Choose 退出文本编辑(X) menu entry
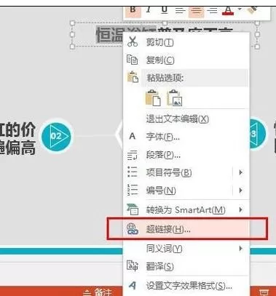 coord(178,119)
